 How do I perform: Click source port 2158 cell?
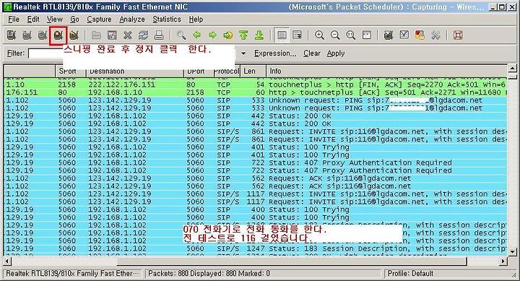(67, 85)
